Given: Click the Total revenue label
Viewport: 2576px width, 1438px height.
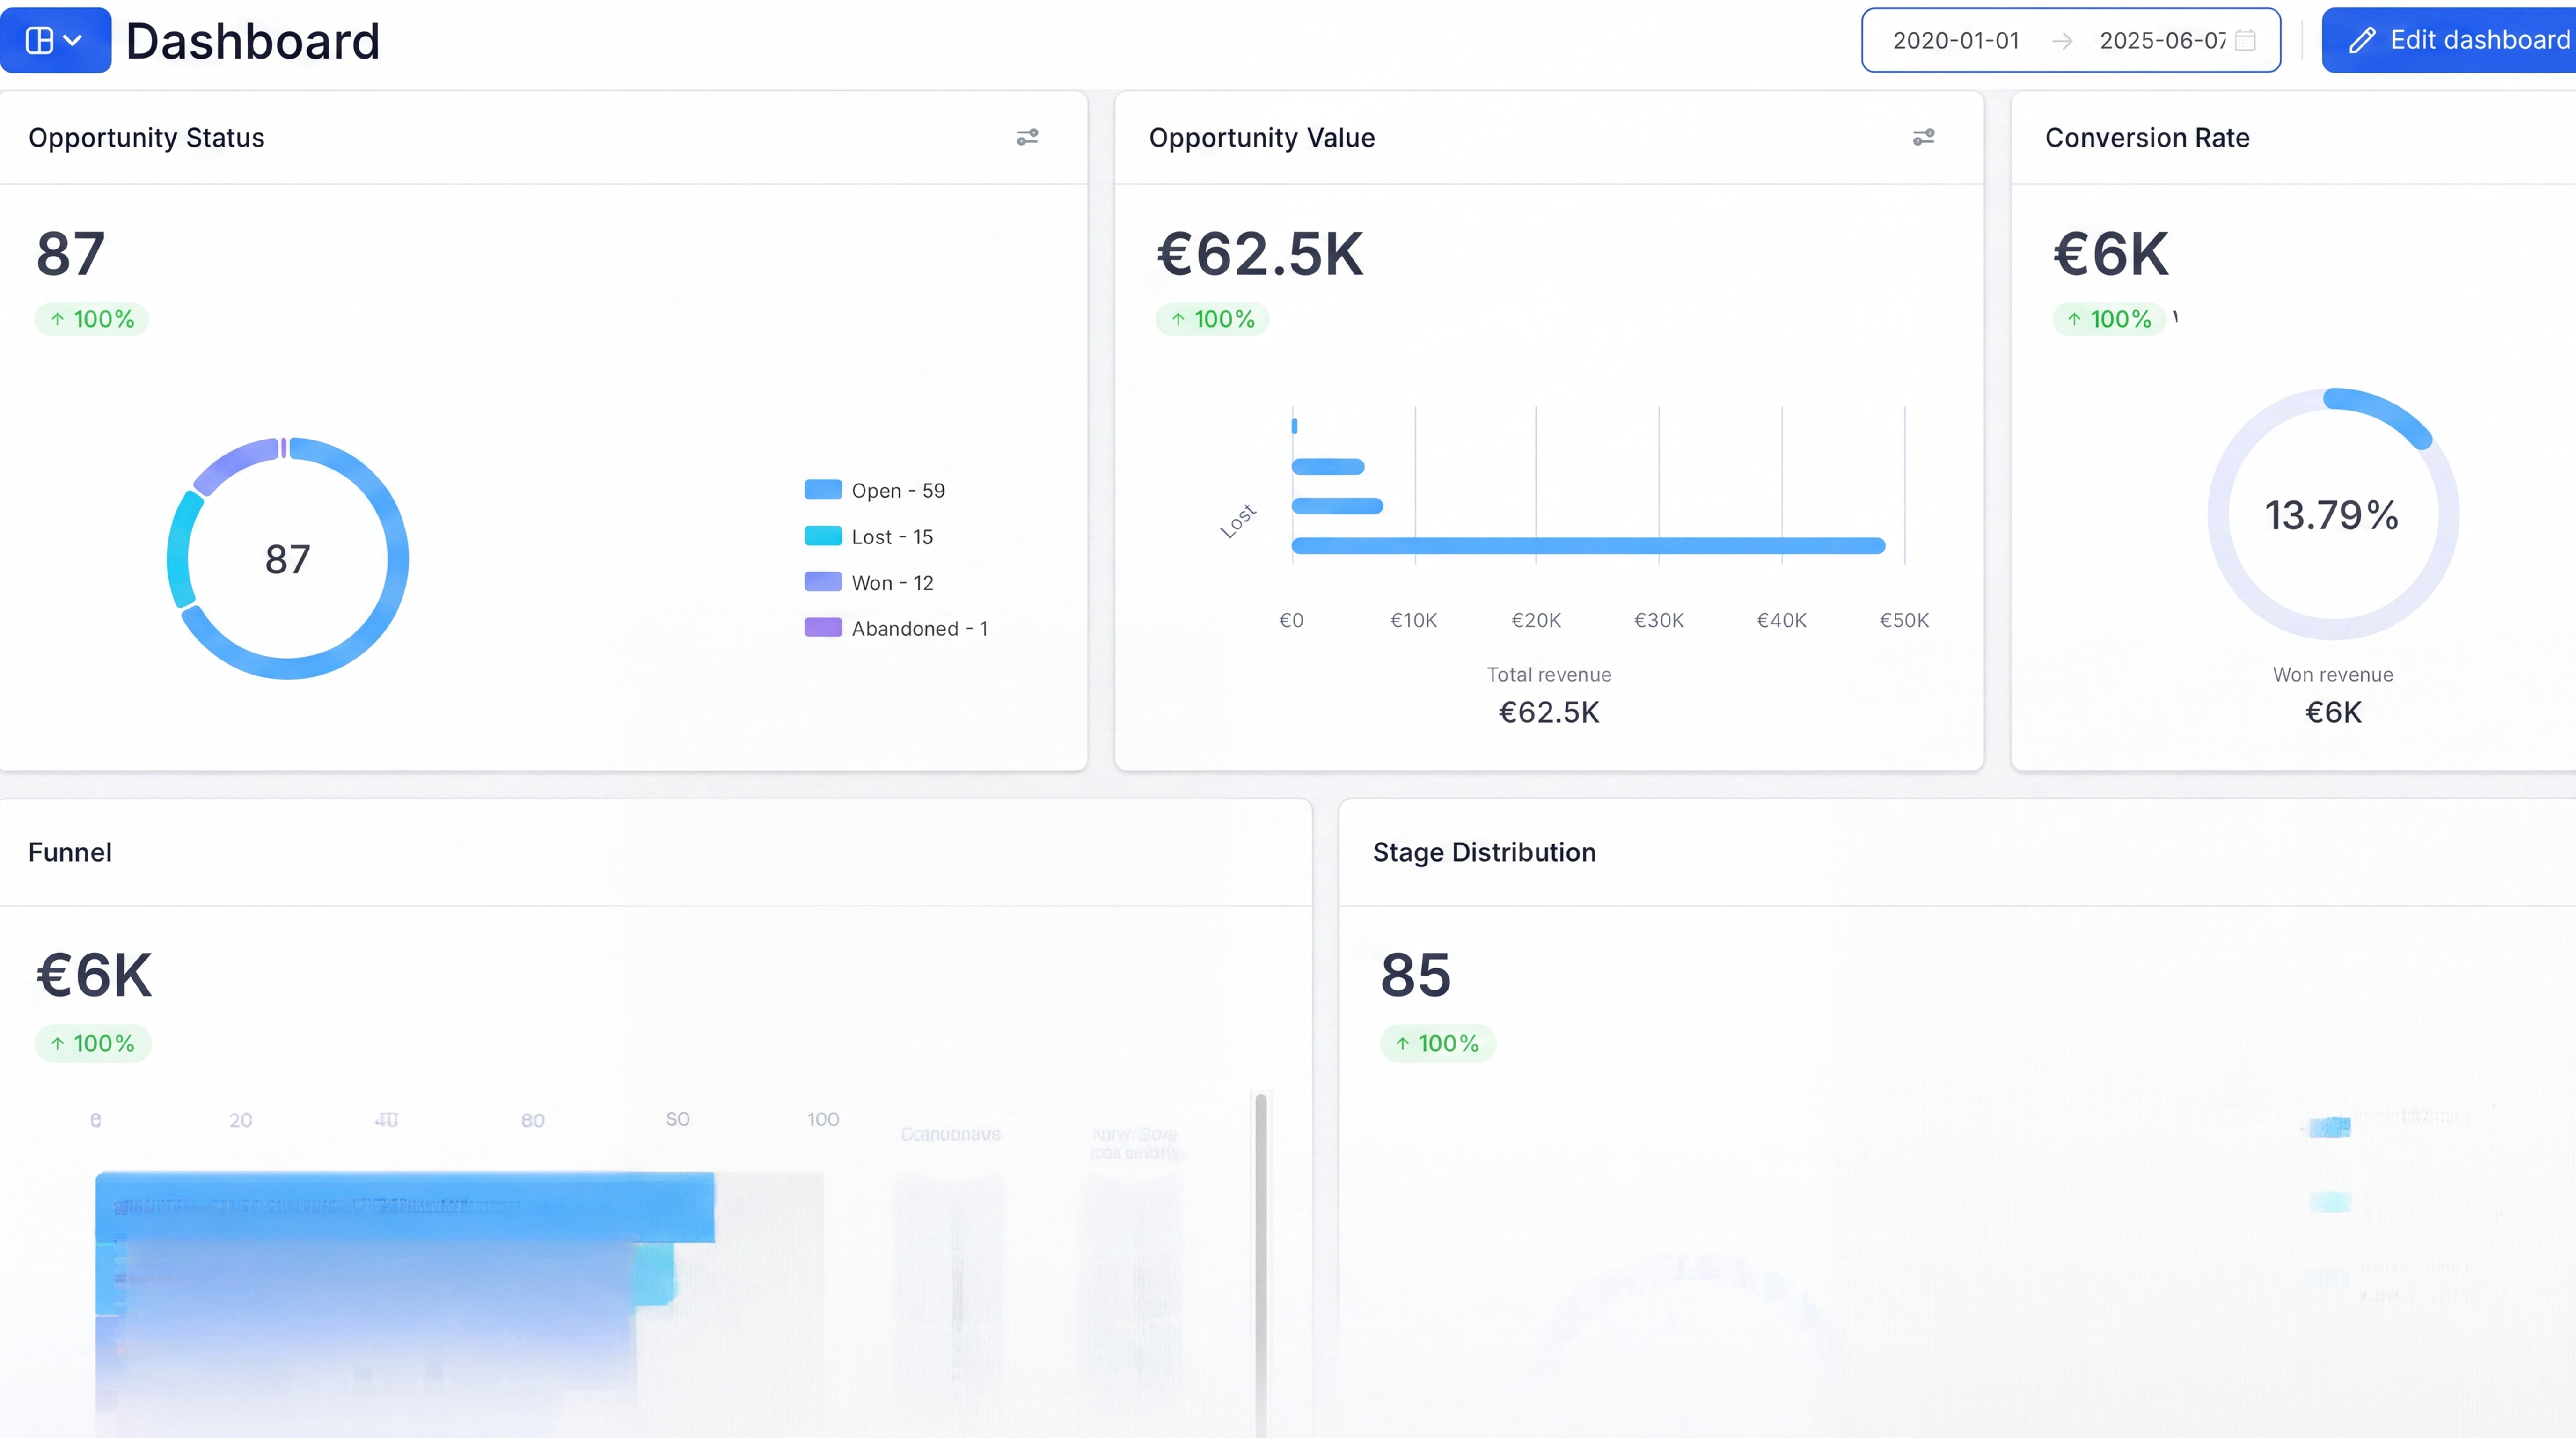Looking at the screenshot, I should point(1549,675).
